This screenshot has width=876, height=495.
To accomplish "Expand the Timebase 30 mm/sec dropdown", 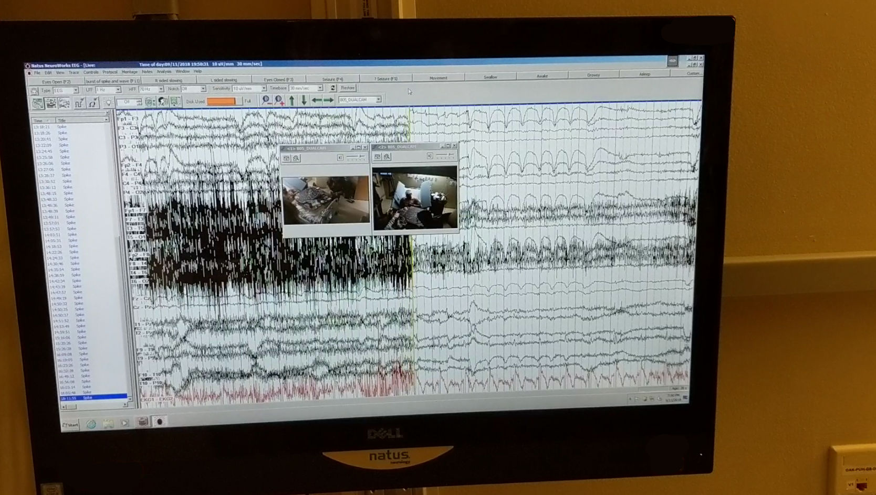I will [320, 88].
